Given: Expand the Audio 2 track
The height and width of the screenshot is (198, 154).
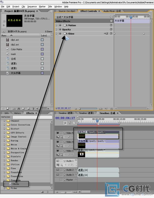Looking at the screenshot, I should point(65,170).
